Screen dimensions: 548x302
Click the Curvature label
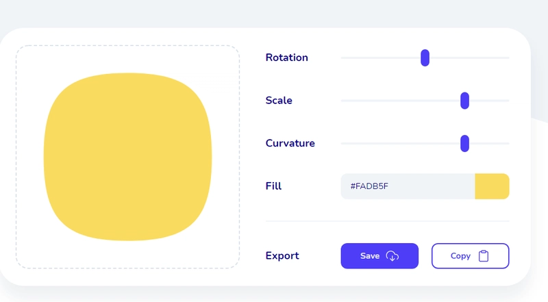pos(290,143)
